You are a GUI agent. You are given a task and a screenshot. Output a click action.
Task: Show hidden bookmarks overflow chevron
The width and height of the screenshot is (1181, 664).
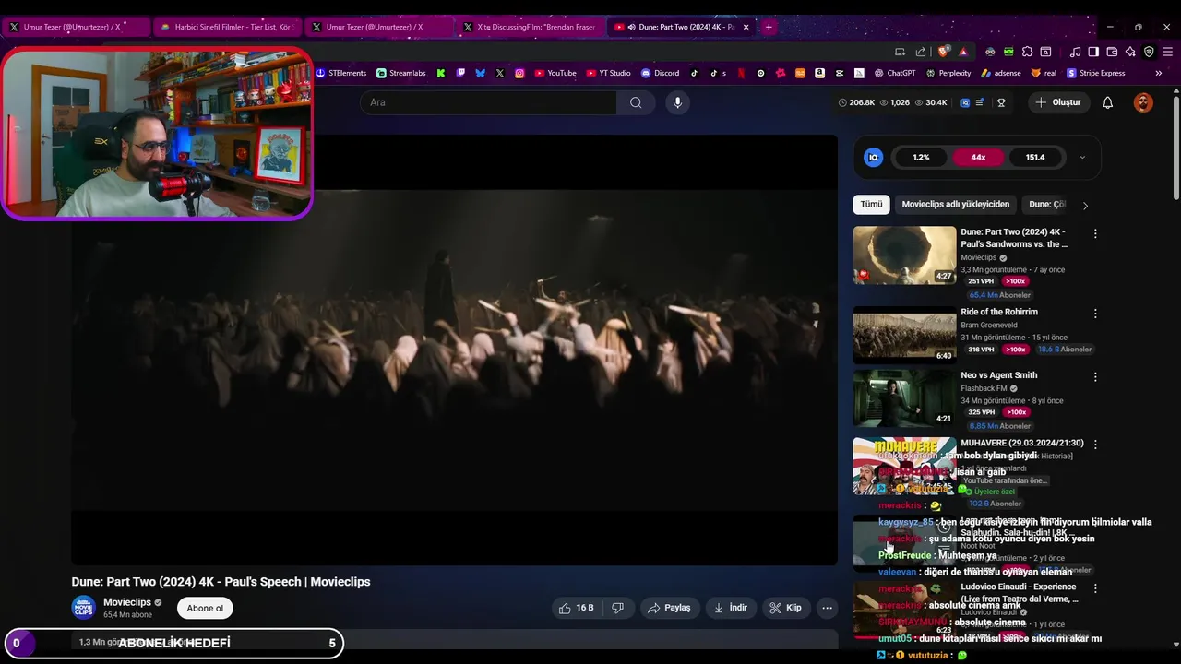click(1159, 73)
